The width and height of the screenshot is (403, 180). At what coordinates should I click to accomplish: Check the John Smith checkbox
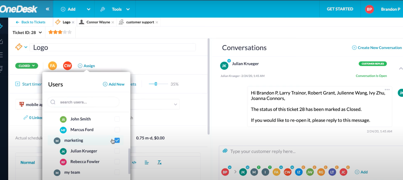pyautogui.click(x=117, y=119)
